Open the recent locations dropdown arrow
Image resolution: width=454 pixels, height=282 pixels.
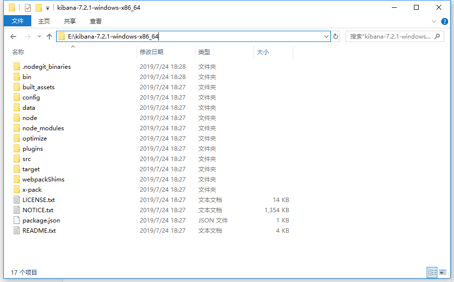[39, 37]
